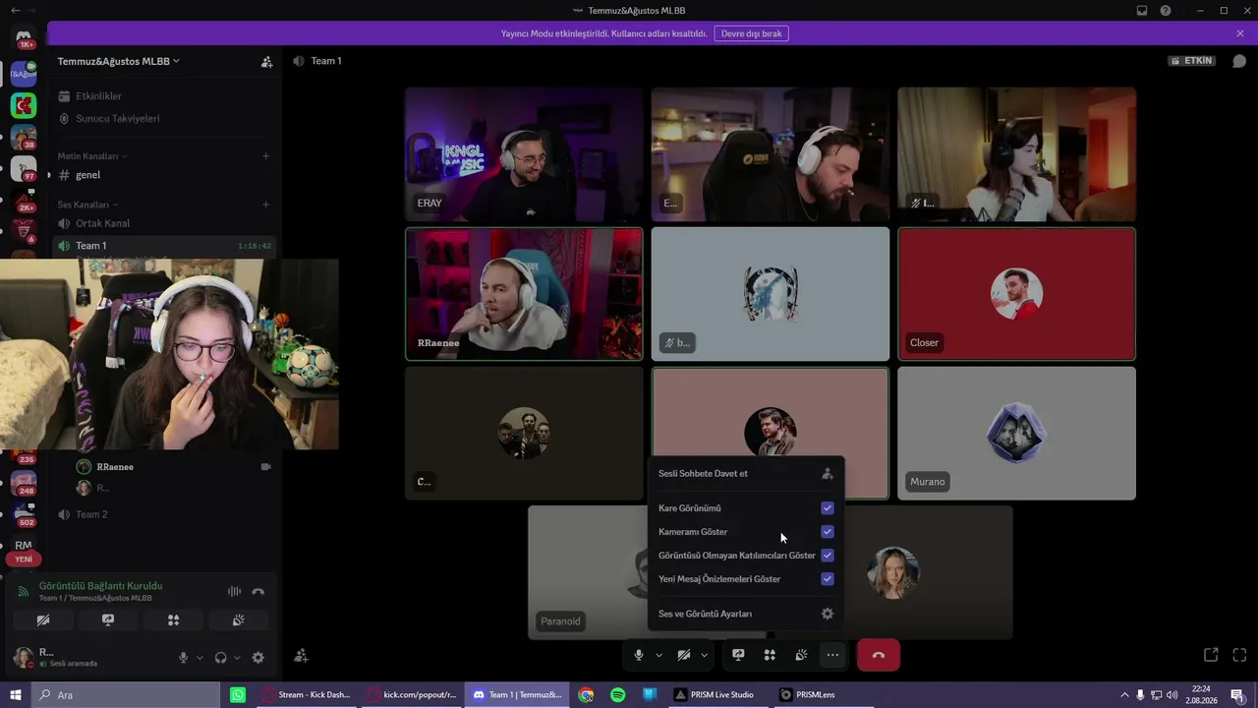This screenshot has height=708, width=1258.
Task: Share screen from the sidebar voice panel
Action: (x=108, y=620)
